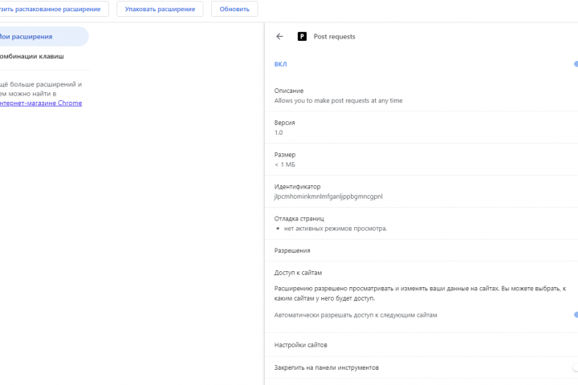Click the 'Доступ к сайтам' heading
The height and width of the screenshot is (385, 578).
coord(298,273)
